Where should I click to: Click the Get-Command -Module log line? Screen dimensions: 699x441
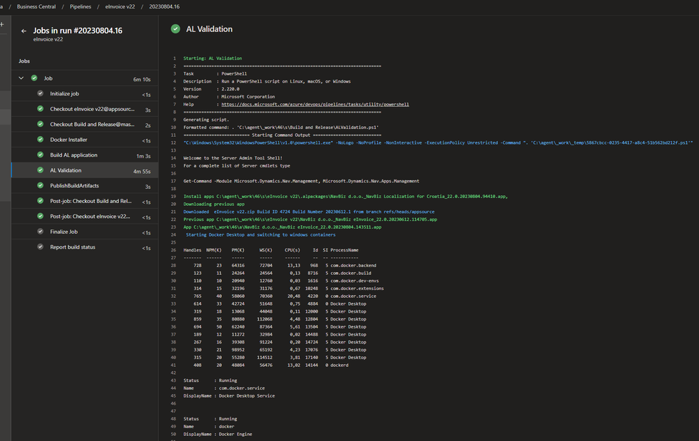click(x=301, y=181)
